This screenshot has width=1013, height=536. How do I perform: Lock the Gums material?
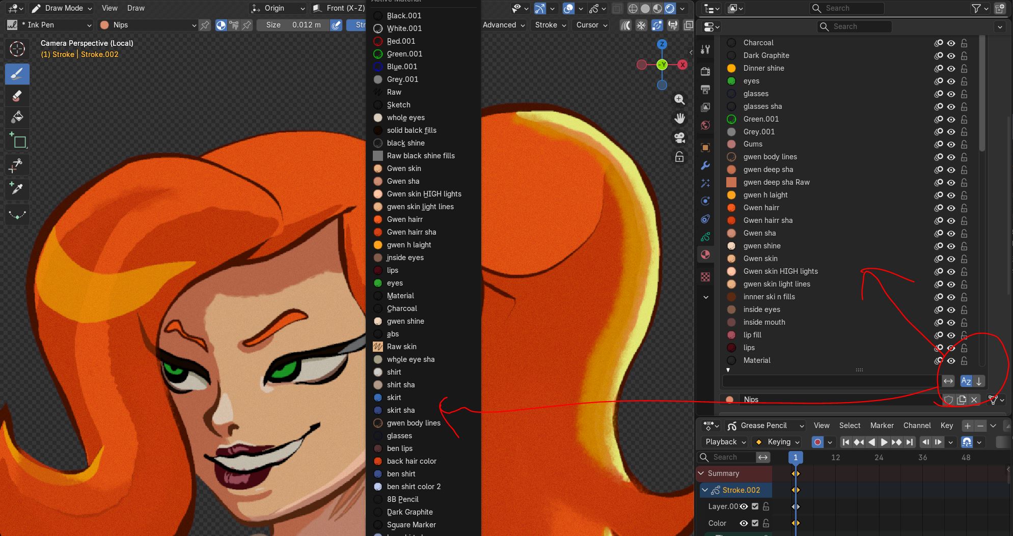[x=964, y=144]
